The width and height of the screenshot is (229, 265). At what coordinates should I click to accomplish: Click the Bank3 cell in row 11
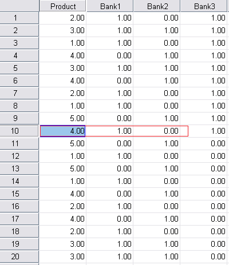(x=204, y=143)
